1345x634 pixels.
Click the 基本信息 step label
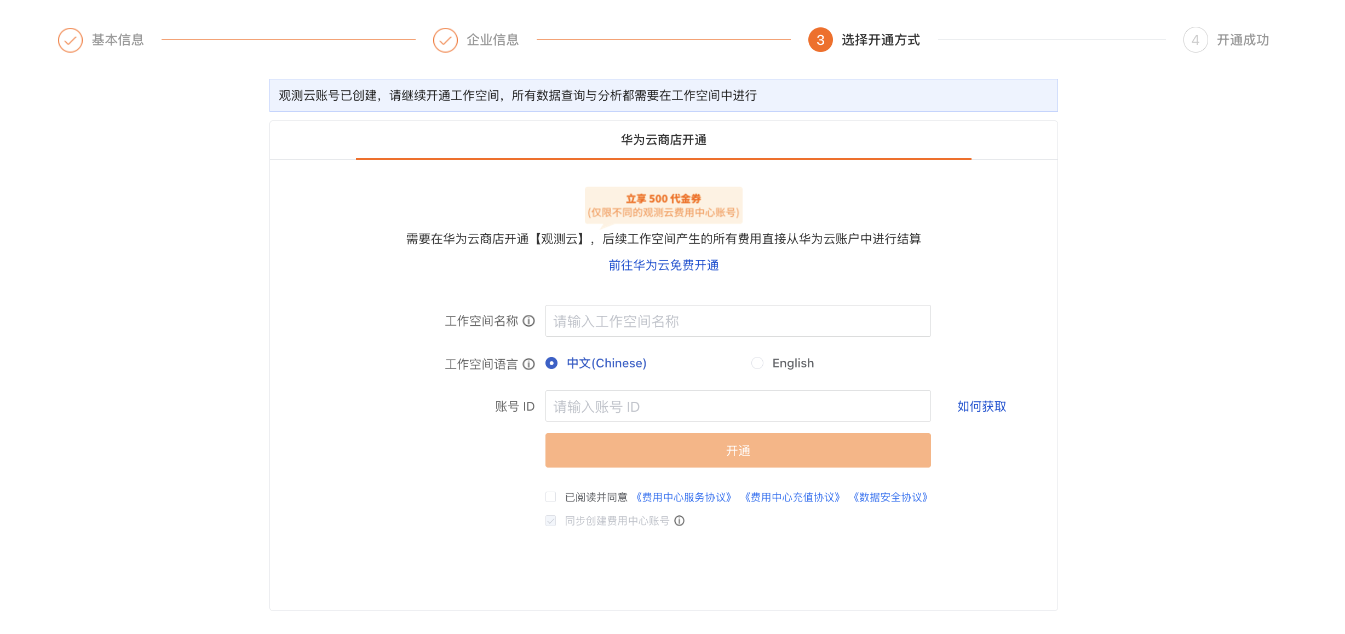pos(118,40)
